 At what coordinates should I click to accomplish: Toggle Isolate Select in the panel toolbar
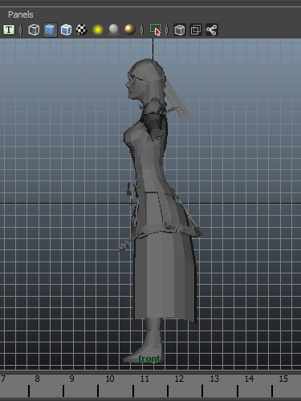(155, 30)
